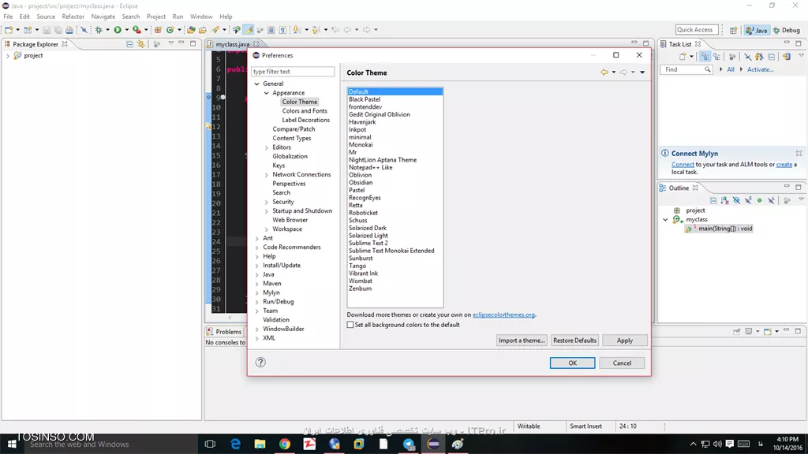The width and height of the screenshot is (808, 454).
Task: Click Collapse All icon in Outline view
Action: click(713, 200)
